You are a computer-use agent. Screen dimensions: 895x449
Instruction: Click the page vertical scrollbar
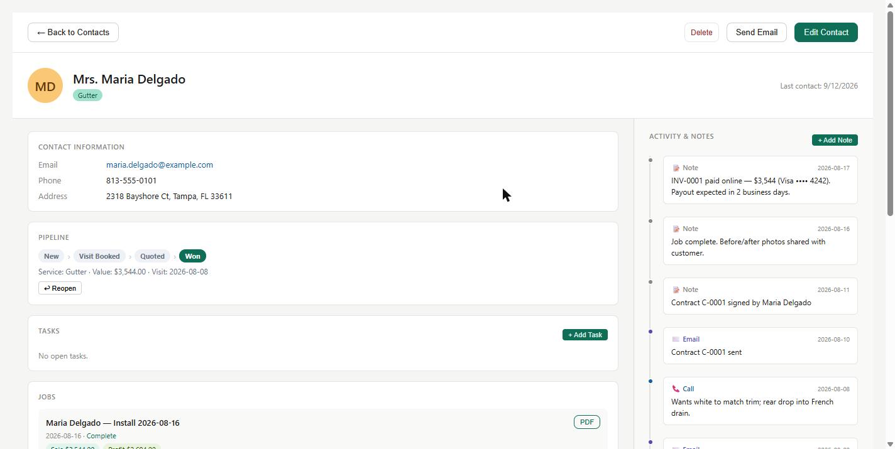(890, 113)
